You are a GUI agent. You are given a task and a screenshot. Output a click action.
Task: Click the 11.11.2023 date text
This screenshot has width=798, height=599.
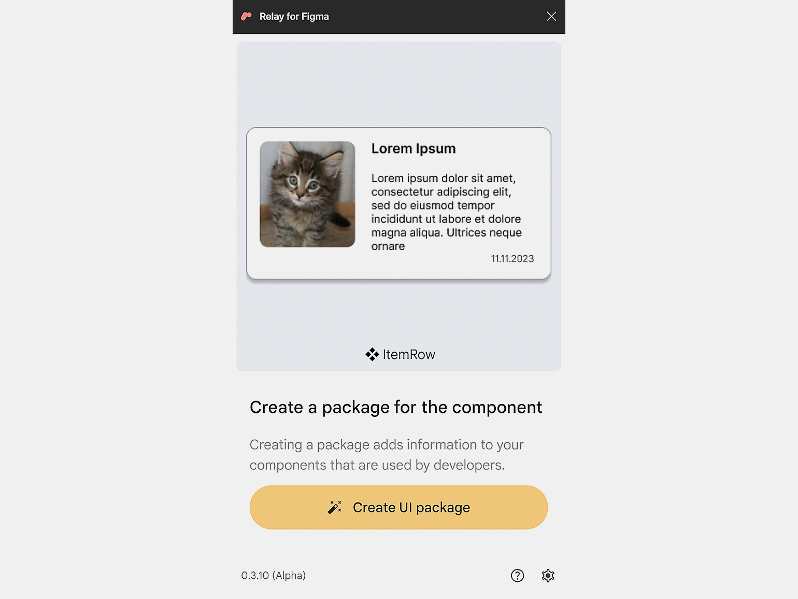pos(512,259)
